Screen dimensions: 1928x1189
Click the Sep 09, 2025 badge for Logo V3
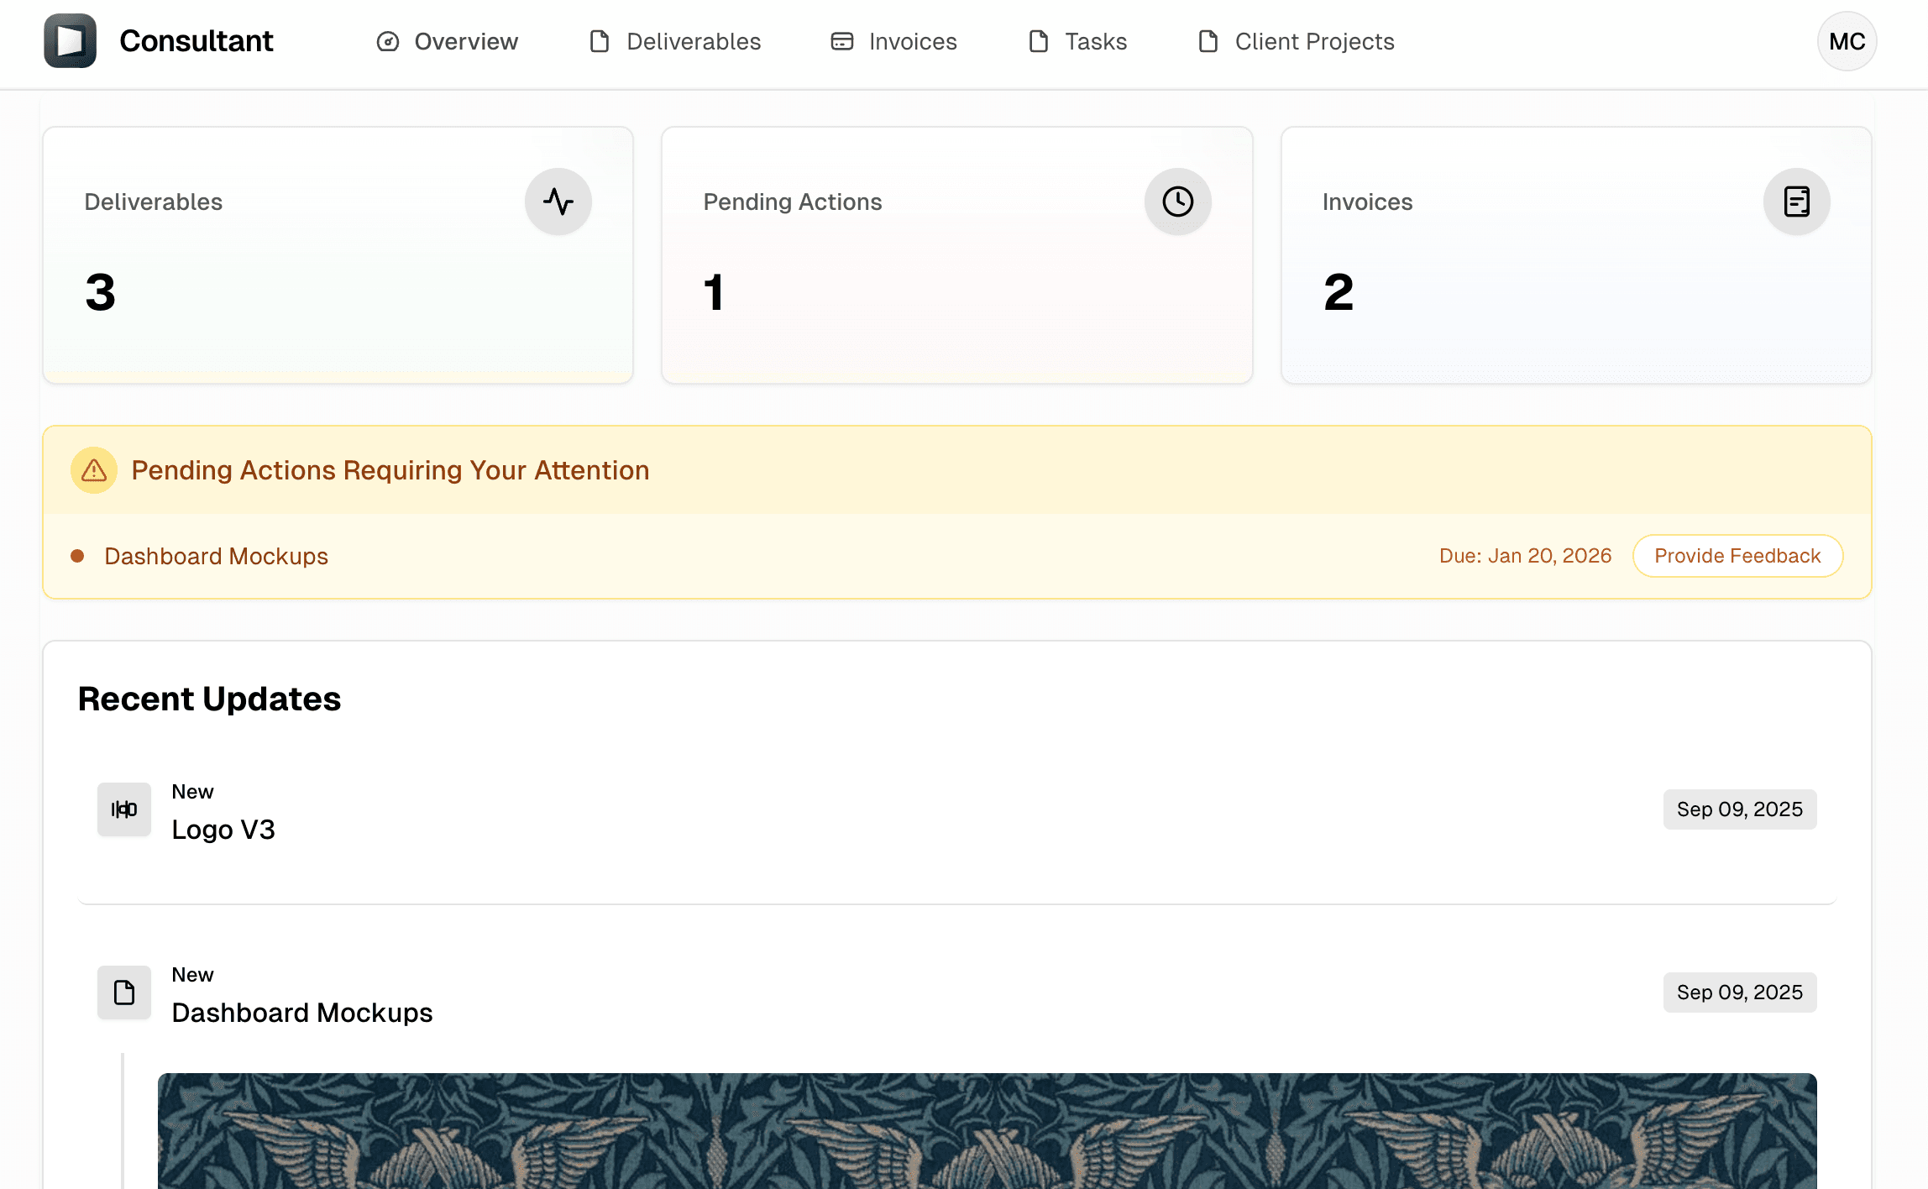[x=1739, y=809]
